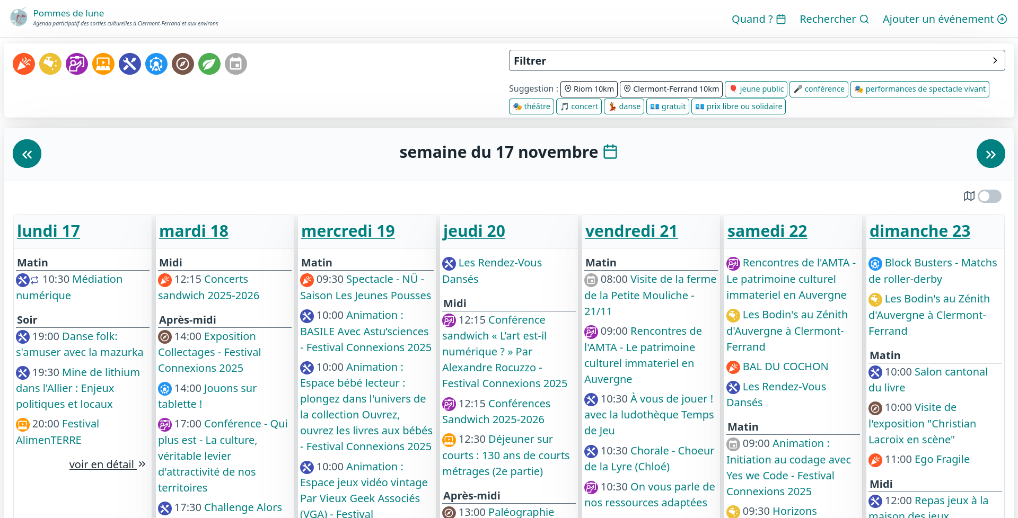
Task: Open 'voir en détail' link under lundi
Action: coord(107,465)
